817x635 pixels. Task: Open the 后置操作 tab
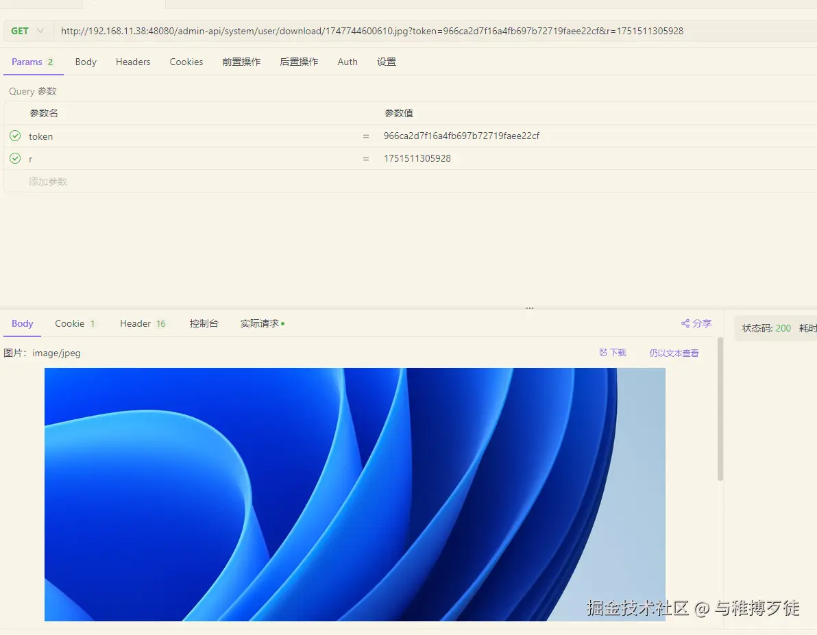point(299,62)
